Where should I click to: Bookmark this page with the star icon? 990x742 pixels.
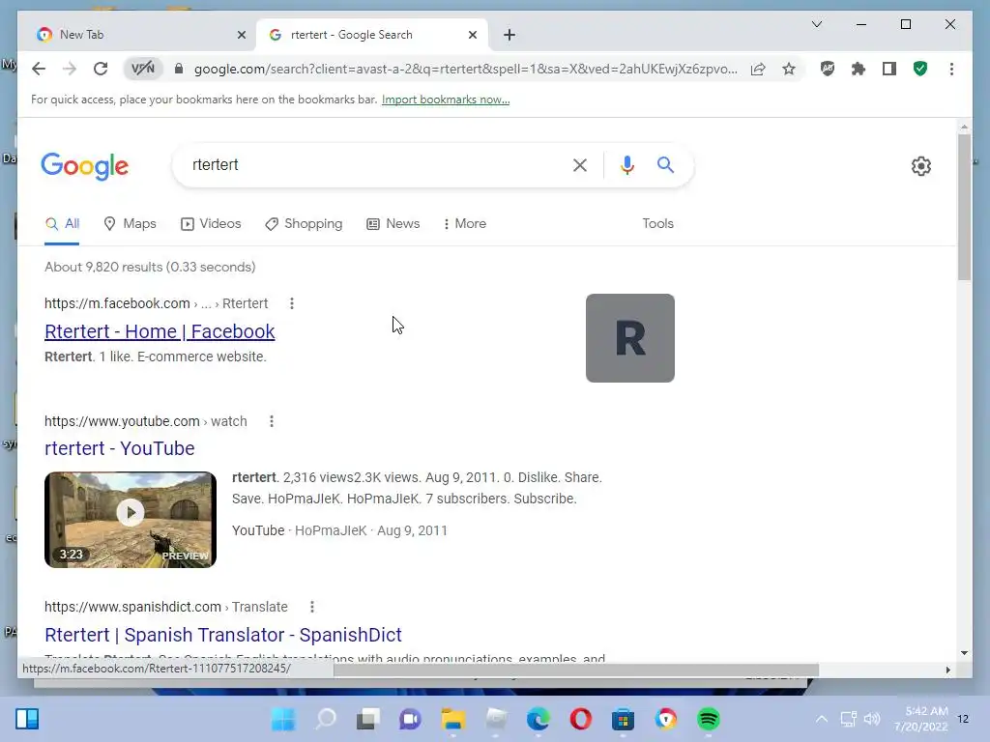pyautogui.click(x=789, y=69)
